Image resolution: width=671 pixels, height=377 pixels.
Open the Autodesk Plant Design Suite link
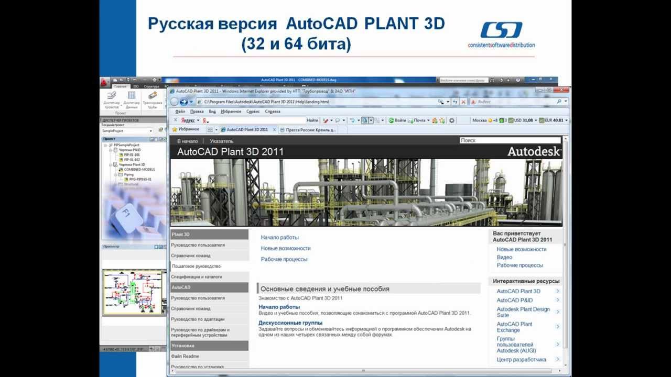click(523, 312)
